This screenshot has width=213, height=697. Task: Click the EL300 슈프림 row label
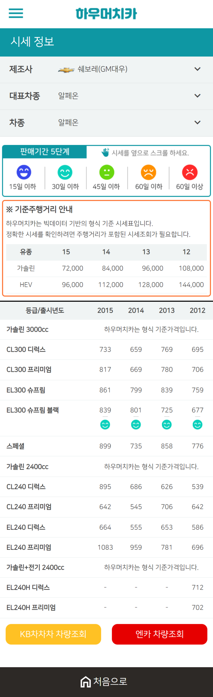(26, 390)
